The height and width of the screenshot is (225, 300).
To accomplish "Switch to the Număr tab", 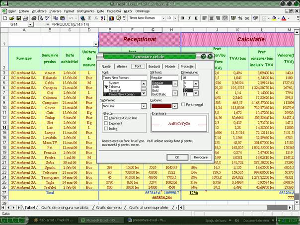I will pos(106,67).
